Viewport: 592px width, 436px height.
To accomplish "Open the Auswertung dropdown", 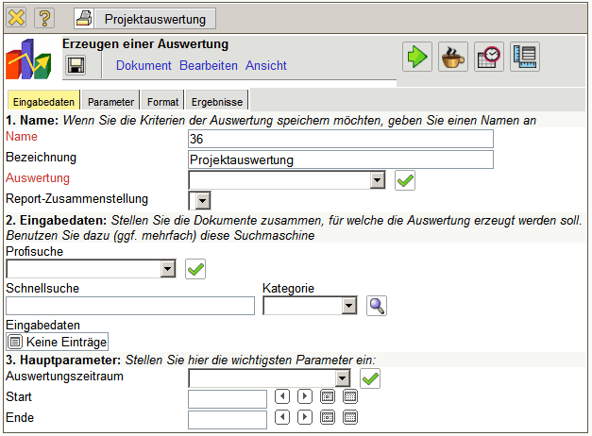I will pyautogui.click(x=377, y=180).
